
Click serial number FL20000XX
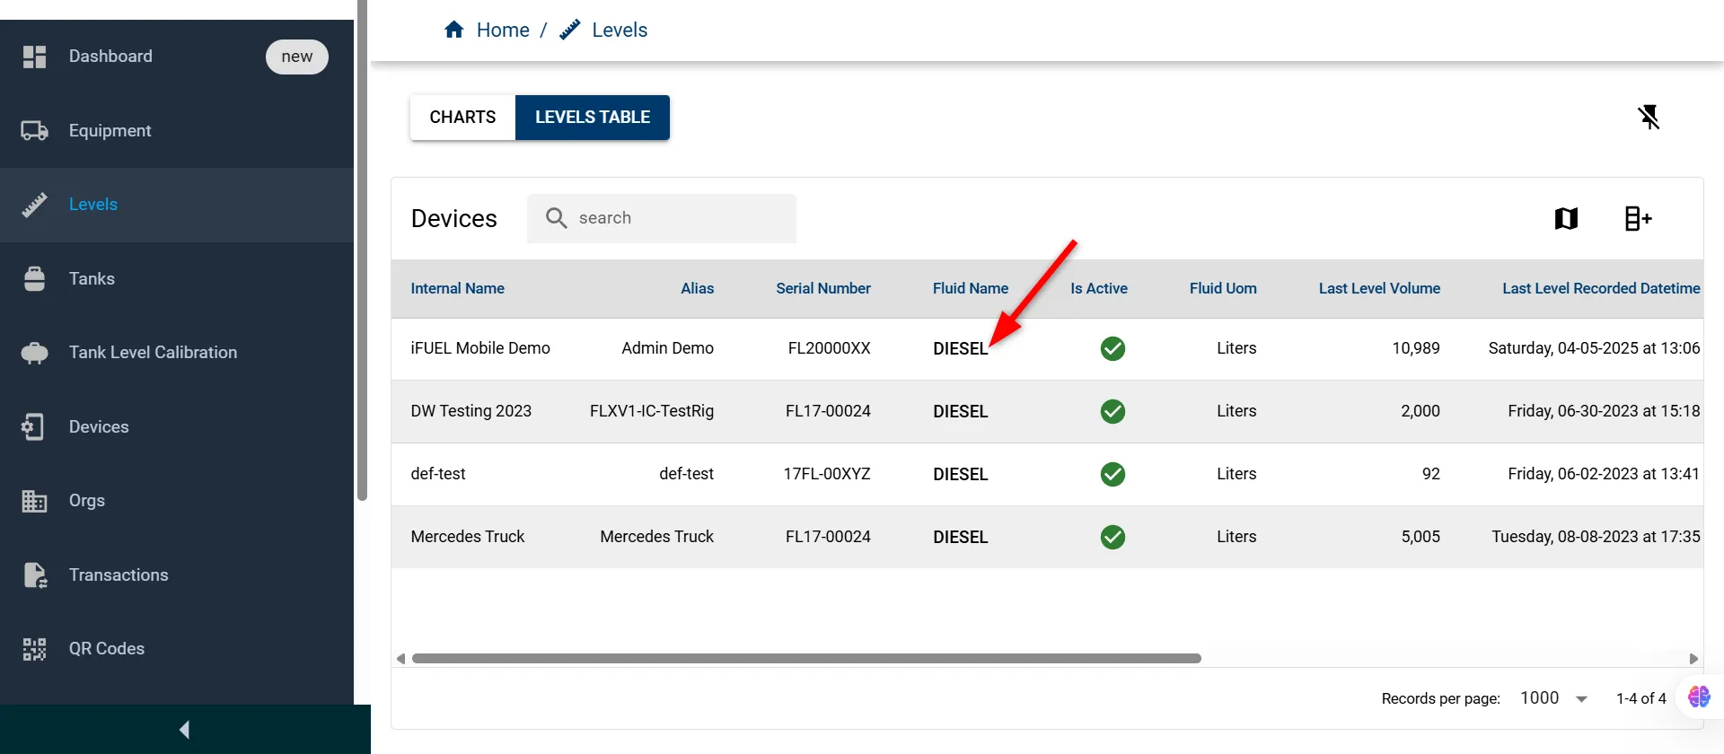pos(829,348)
